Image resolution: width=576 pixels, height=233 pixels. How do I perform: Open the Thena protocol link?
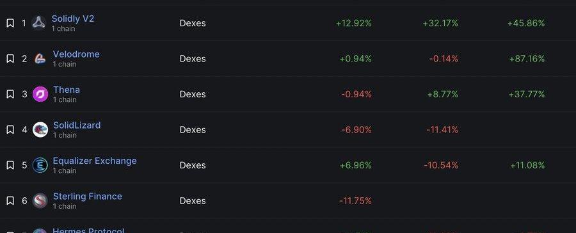click(x=67, y=90)
